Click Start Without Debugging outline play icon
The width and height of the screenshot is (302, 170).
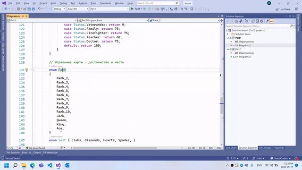pyautogui.click(x=144, y=9)
